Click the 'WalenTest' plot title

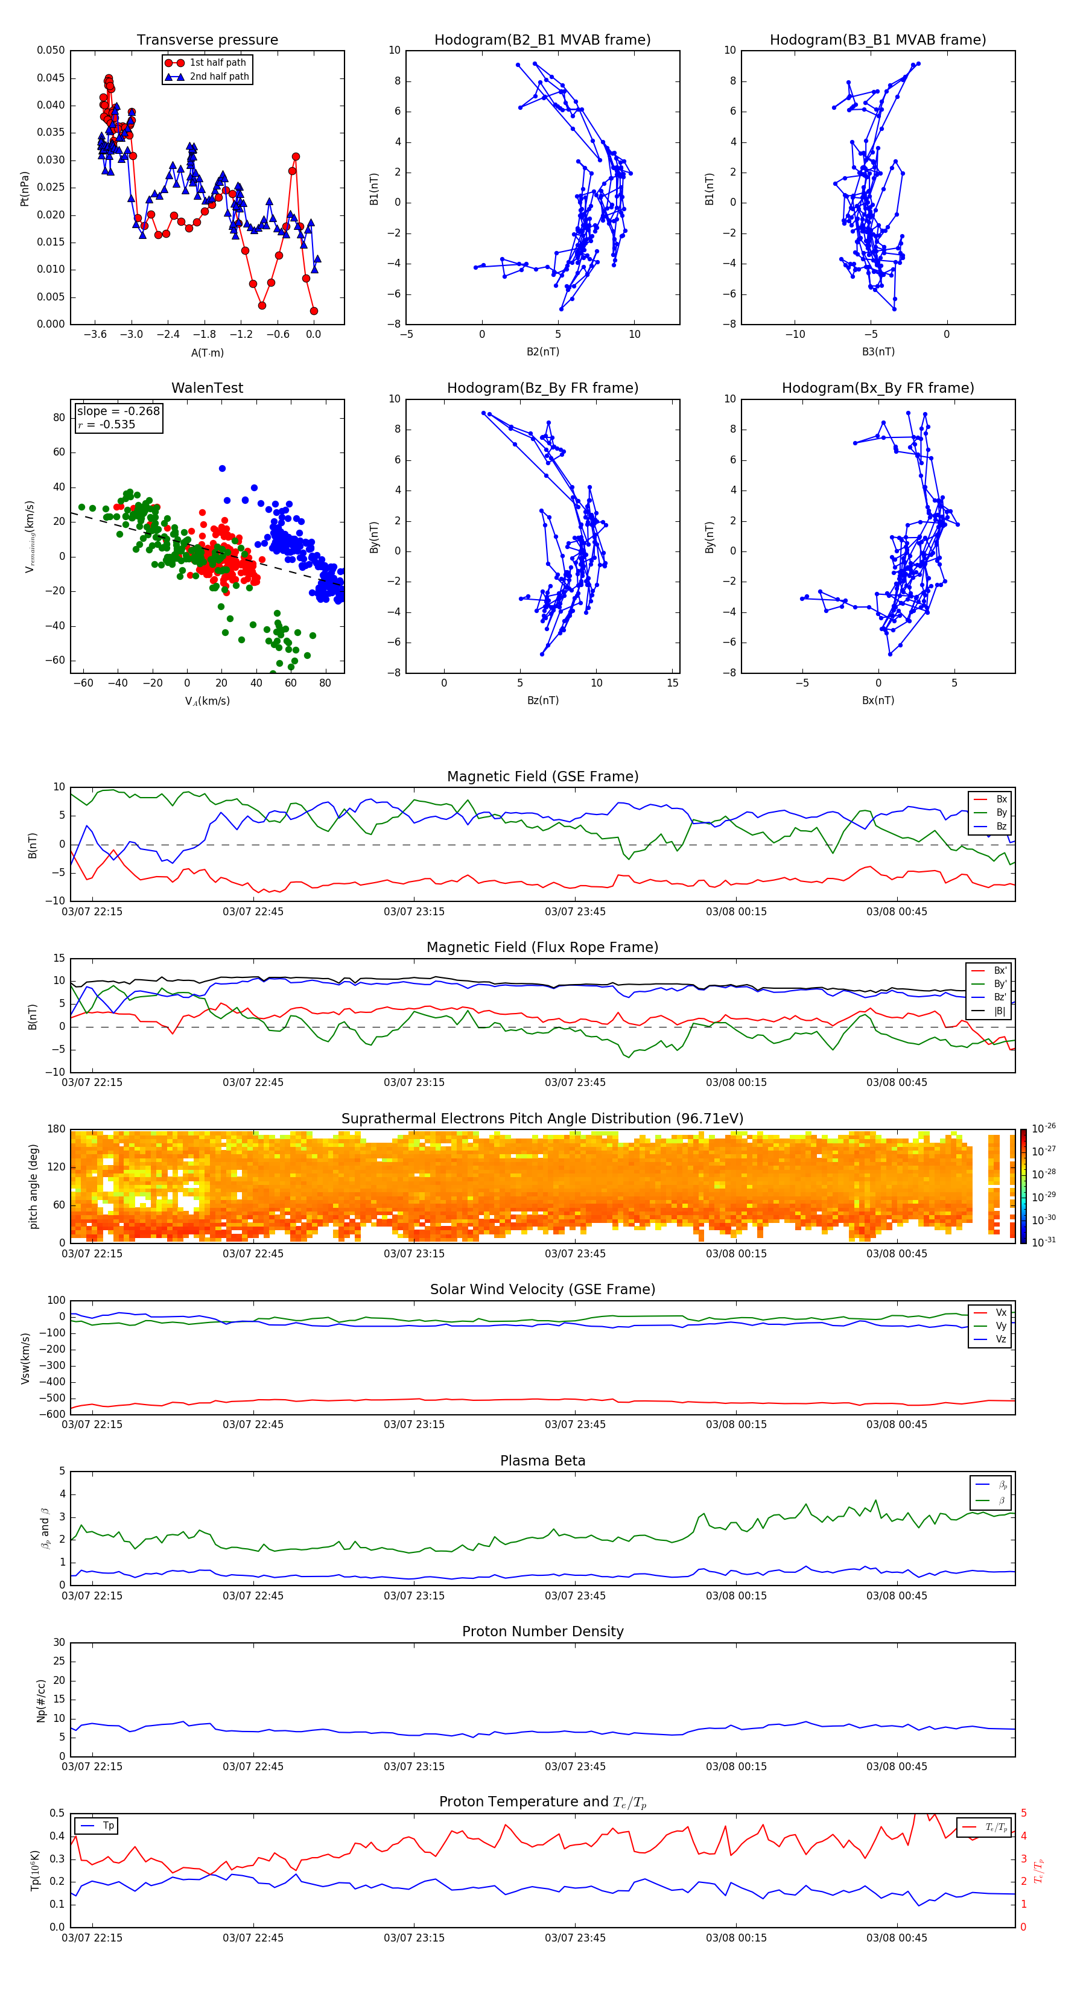tap(207, 388)
